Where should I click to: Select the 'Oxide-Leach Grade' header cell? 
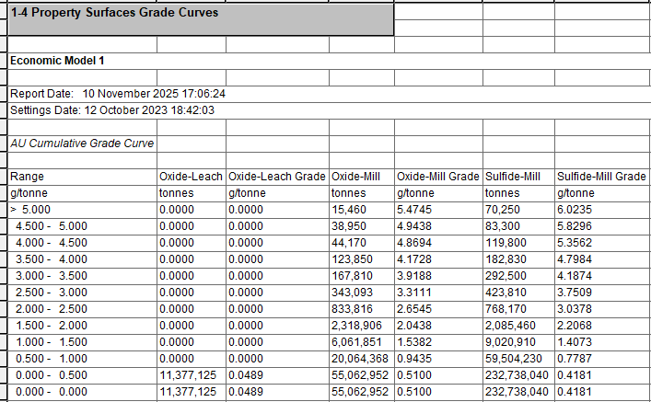[276, 177]
